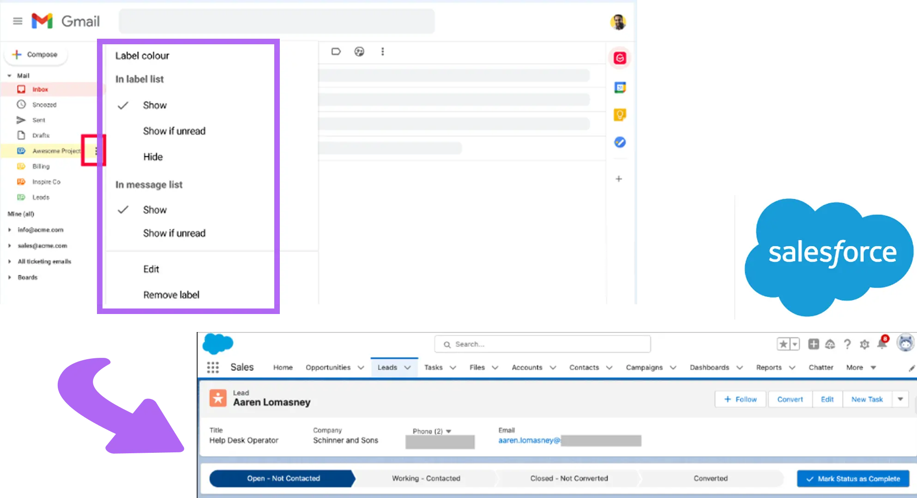Click Follow button on lead
Screen dimensions: 917x498
741,399
